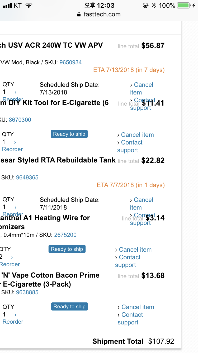Click Ready to ship badge for DIY Kit
This screenshot has height=353, width=198.
tap(69, 134)
